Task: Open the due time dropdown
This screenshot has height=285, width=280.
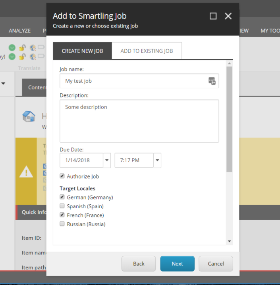Action: coord(157,160)
